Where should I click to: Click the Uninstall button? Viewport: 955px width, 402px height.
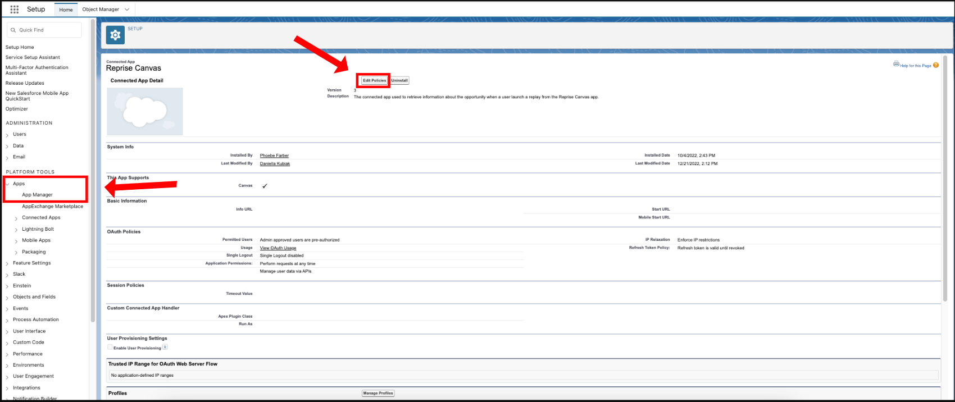click(x=399, y=80)
